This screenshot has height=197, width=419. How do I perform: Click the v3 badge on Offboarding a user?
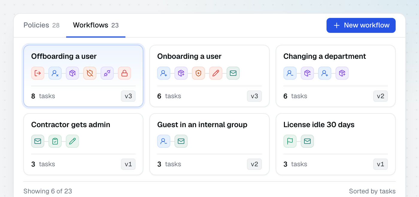point(128,96)
